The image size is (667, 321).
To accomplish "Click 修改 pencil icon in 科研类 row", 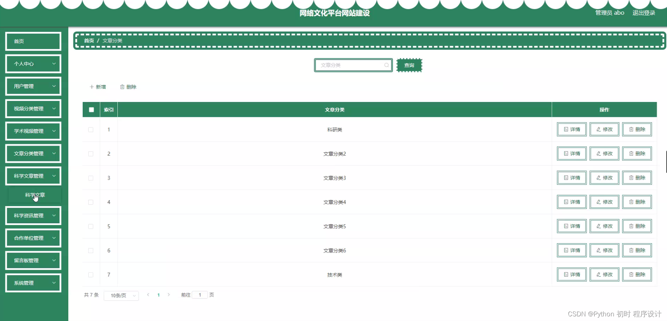I will point(598,130).
